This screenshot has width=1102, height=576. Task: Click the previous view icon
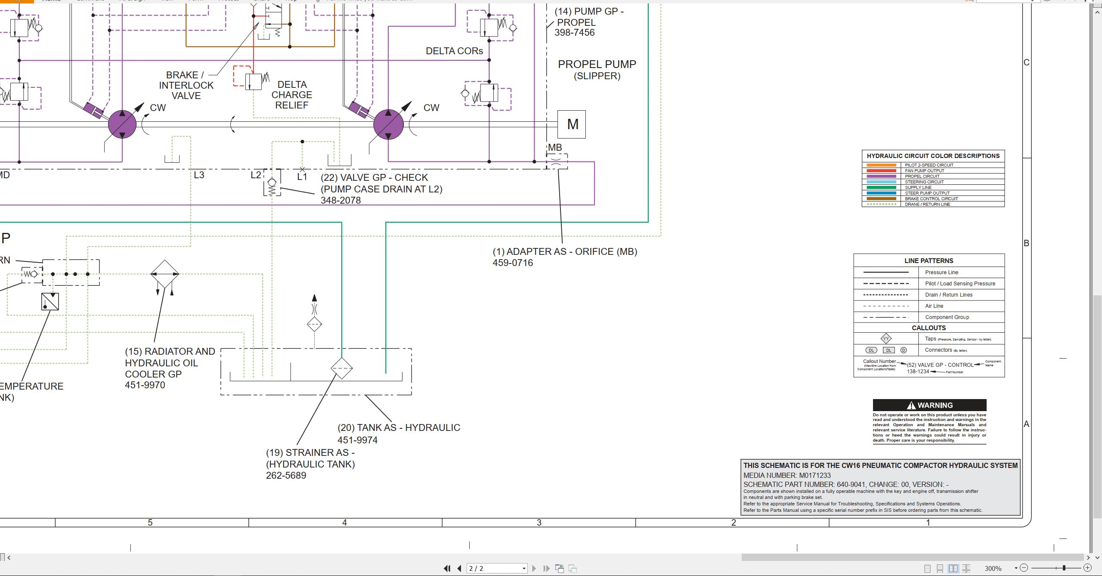coord(560,568)
